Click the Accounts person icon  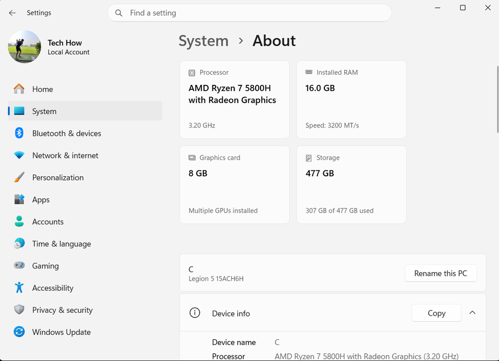(x=19, y=221)
